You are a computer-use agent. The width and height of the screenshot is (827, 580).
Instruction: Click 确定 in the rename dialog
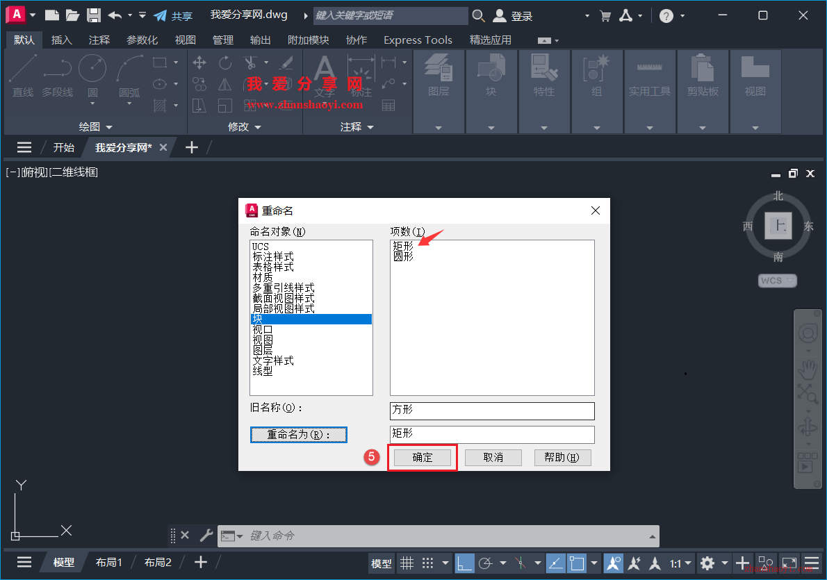pyautogui.click(x=423, y=457)
